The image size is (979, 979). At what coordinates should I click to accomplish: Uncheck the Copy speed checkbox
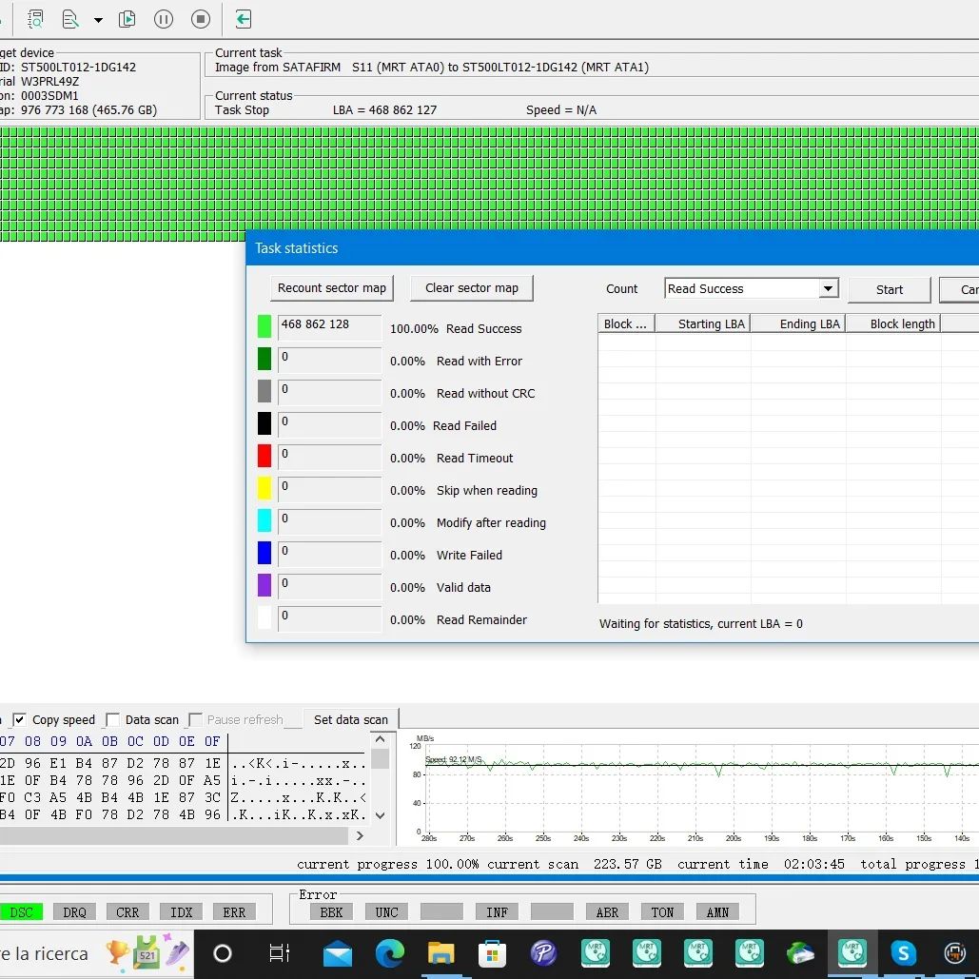pos(19,720)
